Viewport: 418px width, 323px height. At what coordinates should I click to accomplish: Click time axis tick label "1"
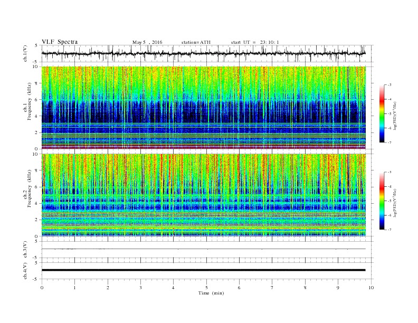74,288
